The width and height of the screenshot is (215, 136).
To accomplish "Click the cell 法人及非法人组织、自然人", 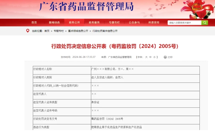I will [x=145, y=78].
